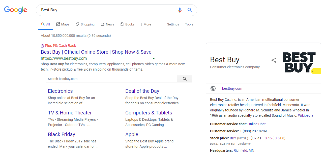
Task: Click the globe icon next to bestbuy.com
Action: tap(213, 88)
